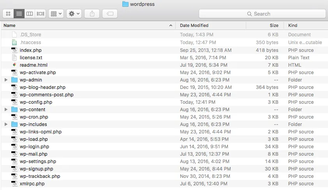Switch to column view
328x190 pixels.
(30, 14)
